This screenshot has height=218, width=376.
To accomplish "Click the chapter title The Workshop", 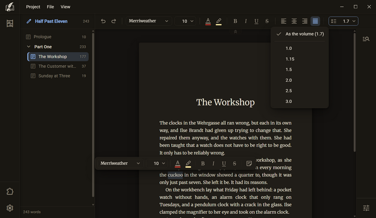I will pos(226,102).
